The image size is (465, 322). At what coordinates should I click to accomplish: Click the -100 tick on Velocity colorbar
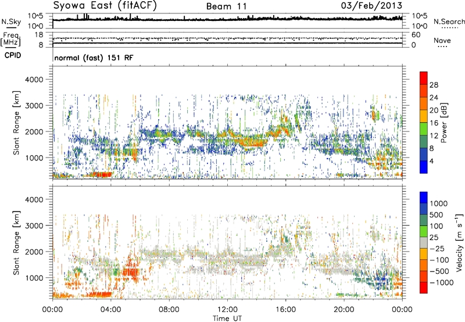click(x=439, y=260)
